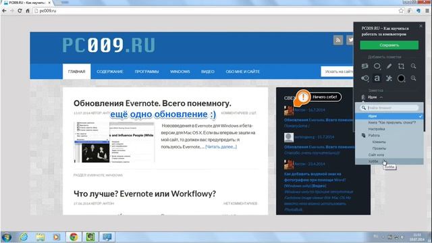432x243 pixels.
Task: Go back with browser back arrow
Action: pyautogui.click(x=4, y=11)
